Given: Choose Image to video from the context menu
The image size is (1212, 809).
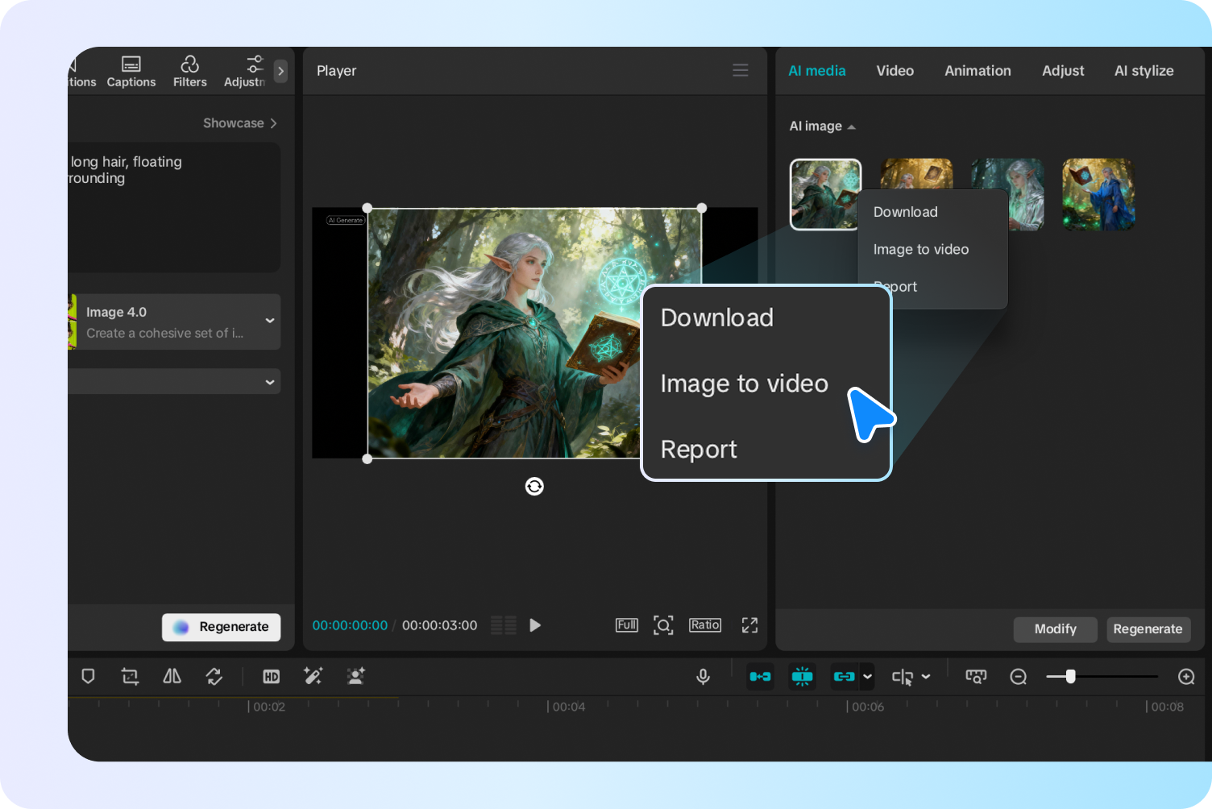Looking at the screenshot, I should (744, 384).
